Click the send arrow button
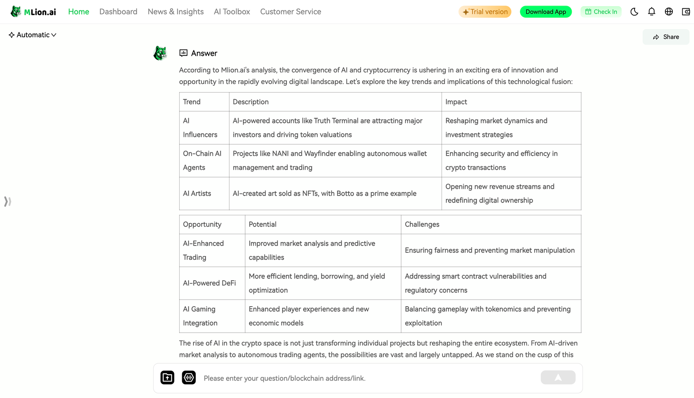Viewport: 694px width, 398px height. point(558,378)
